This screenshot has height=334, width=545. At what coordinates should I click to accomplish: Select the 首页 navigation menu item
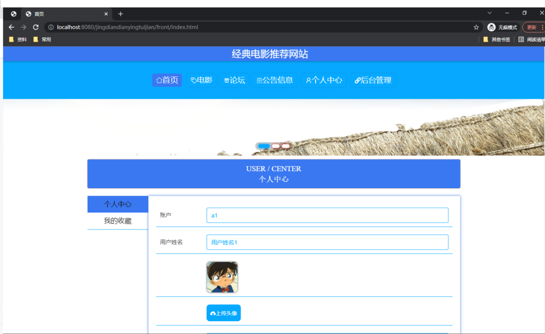click(x=167, y=80)
